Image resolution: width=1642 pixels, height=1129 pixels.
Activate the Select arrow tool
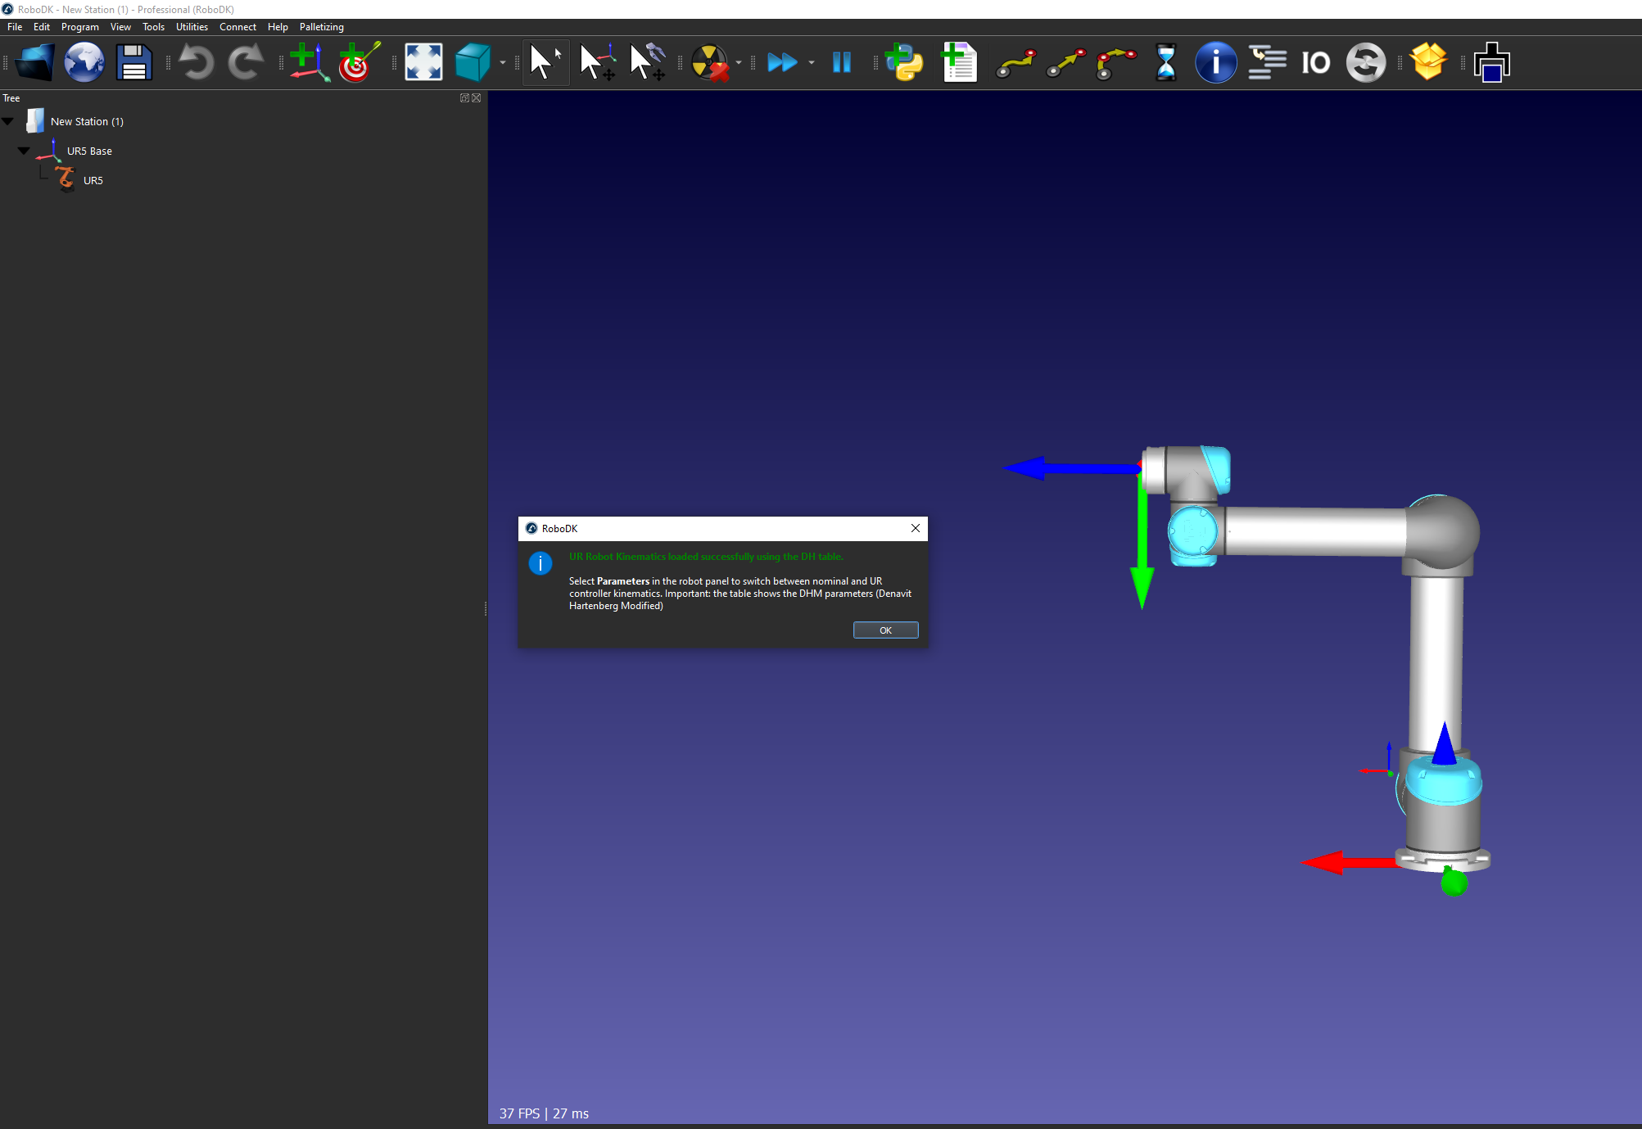coord(546,62)
